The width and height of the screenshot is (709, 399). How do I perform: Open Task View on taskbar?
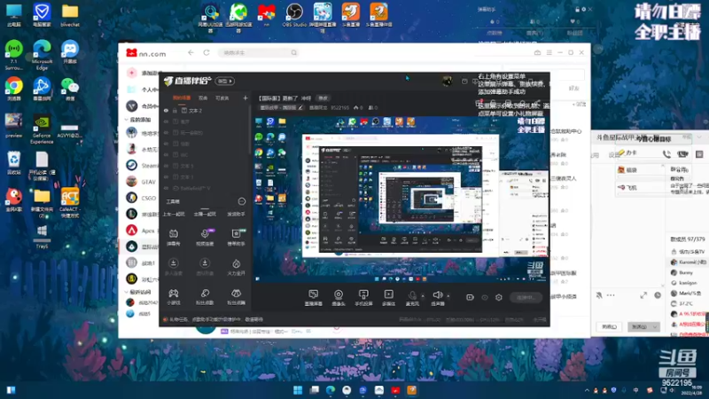[x=315, y=390]
